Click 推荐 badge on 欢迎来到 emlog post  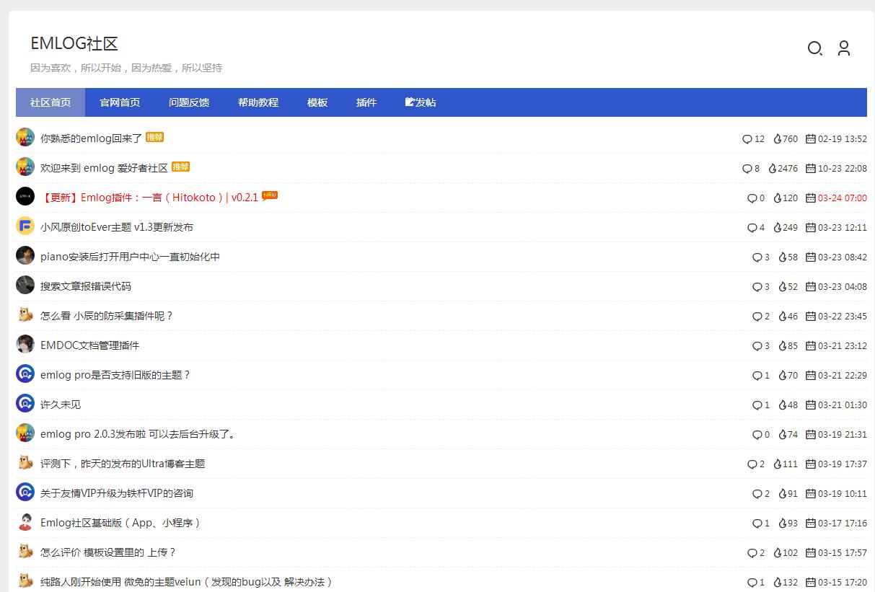click(x=180, y=167)
